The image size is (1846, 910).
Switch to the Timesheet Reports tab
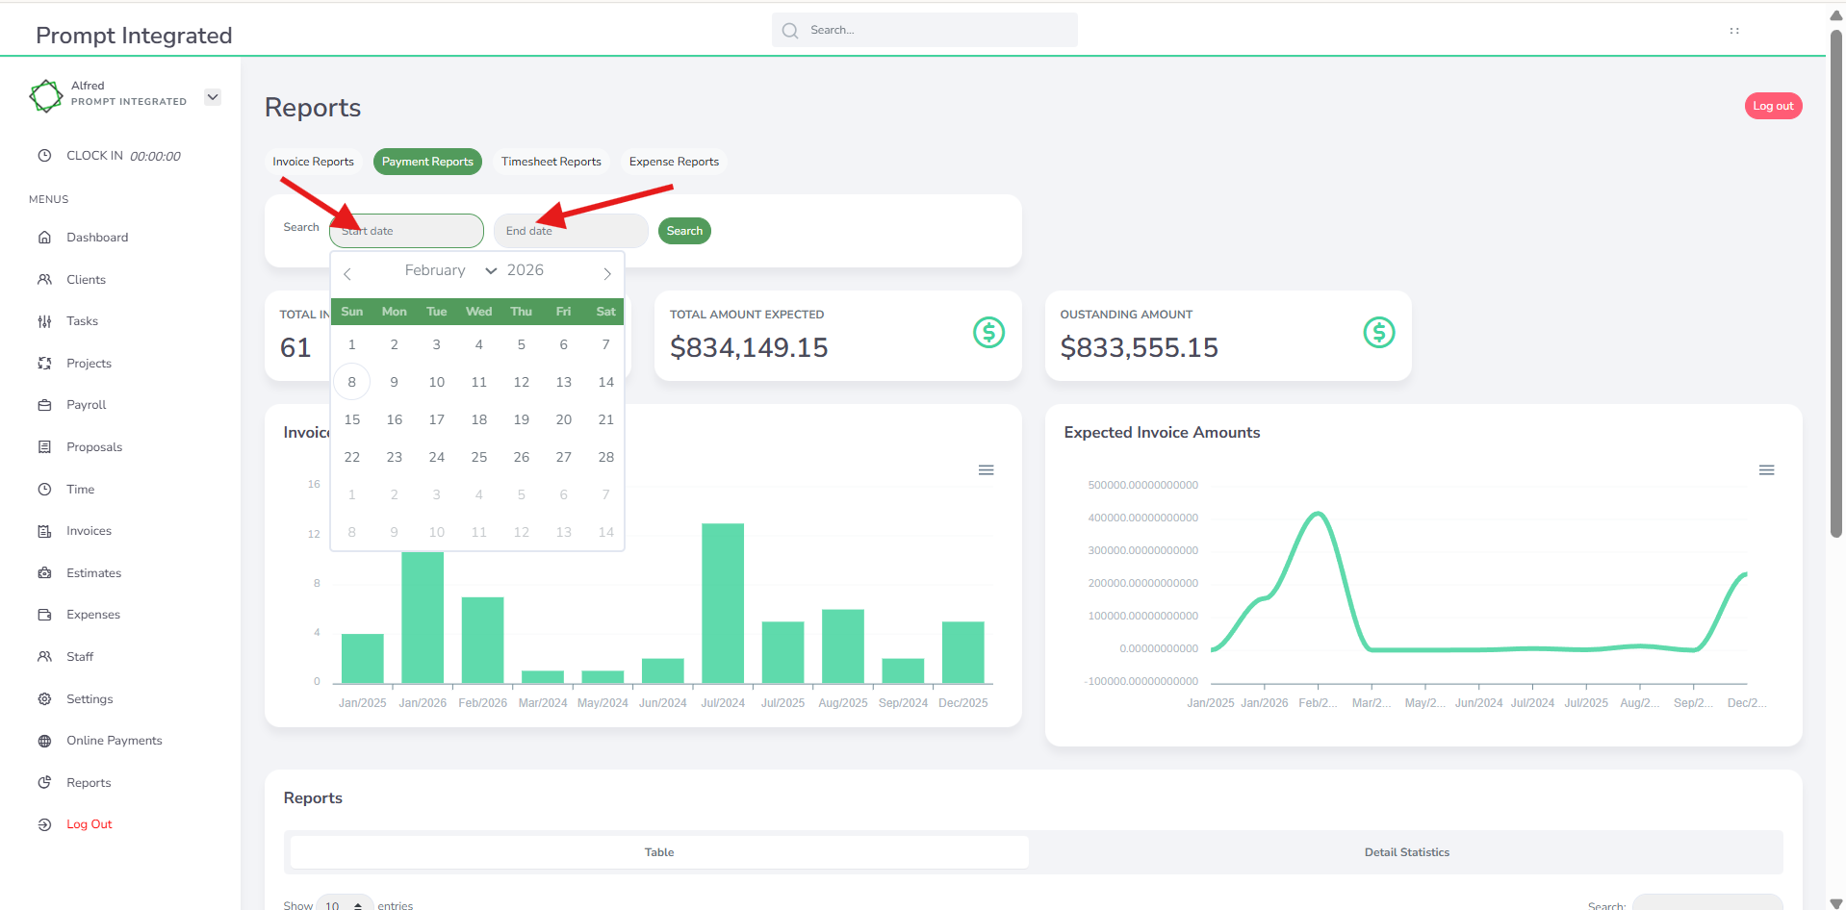point(551,162)
